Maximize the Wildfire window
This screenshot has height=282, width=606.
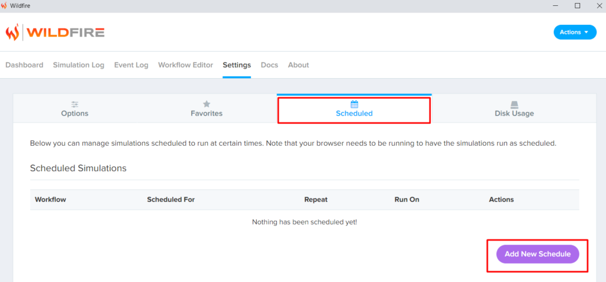click(x=578, y=6)
